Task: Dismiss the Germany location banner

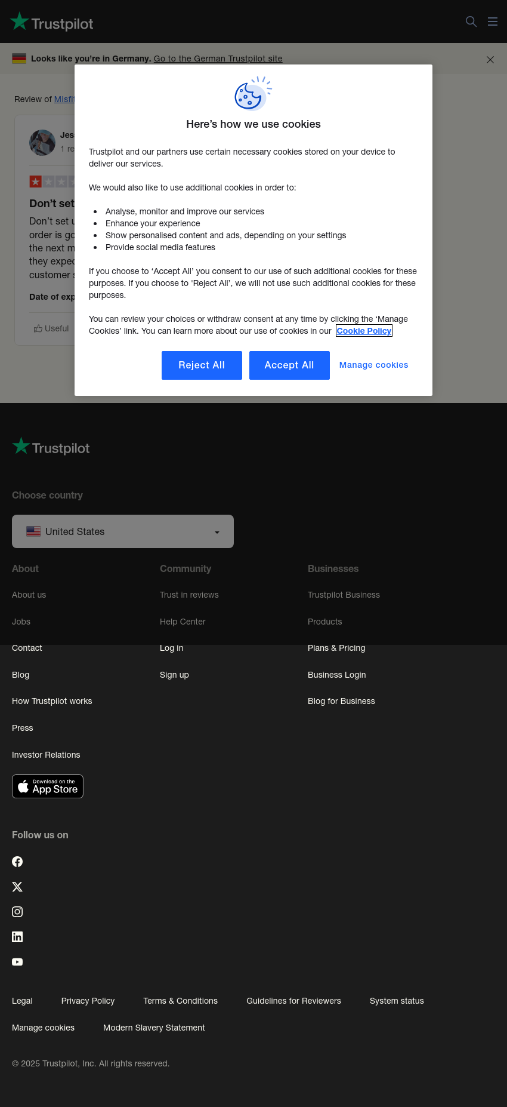Action: coord(490,60)
